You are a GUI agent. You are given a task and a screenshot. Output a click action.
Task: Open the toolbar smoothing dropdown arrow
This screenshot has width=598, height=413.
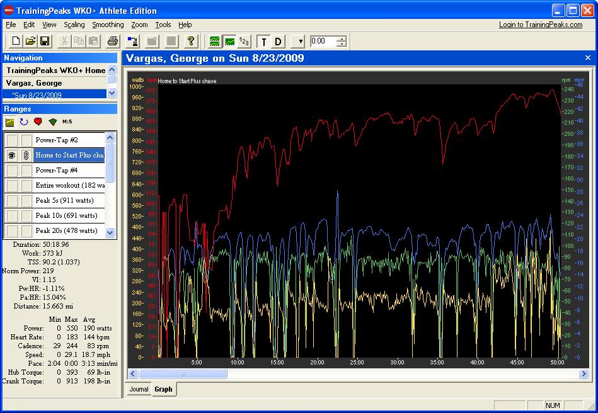tap(301, 42)
